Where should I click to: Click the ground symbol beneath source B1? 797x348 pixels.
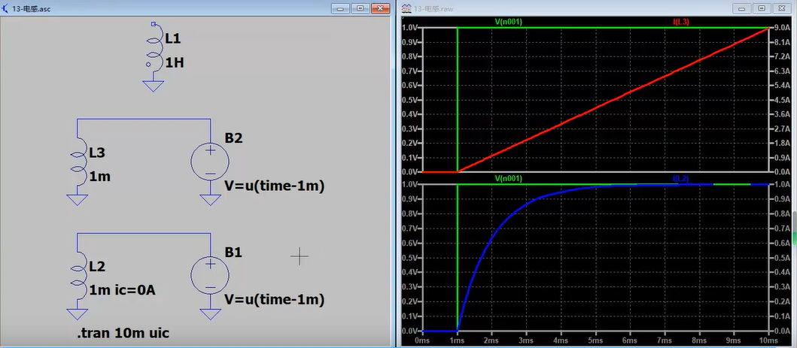pyautogui.click(x=210, y=314)
